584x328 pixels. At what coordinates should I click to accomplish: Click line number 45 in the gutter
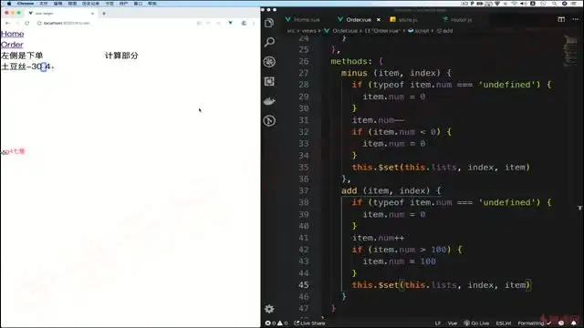304,285
